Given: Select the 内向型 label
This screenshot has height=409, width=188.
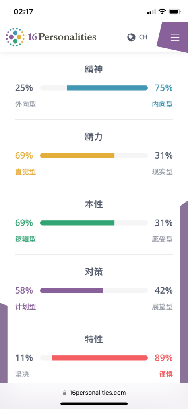Looking at the screenshot, I should [x=162, y=104].
